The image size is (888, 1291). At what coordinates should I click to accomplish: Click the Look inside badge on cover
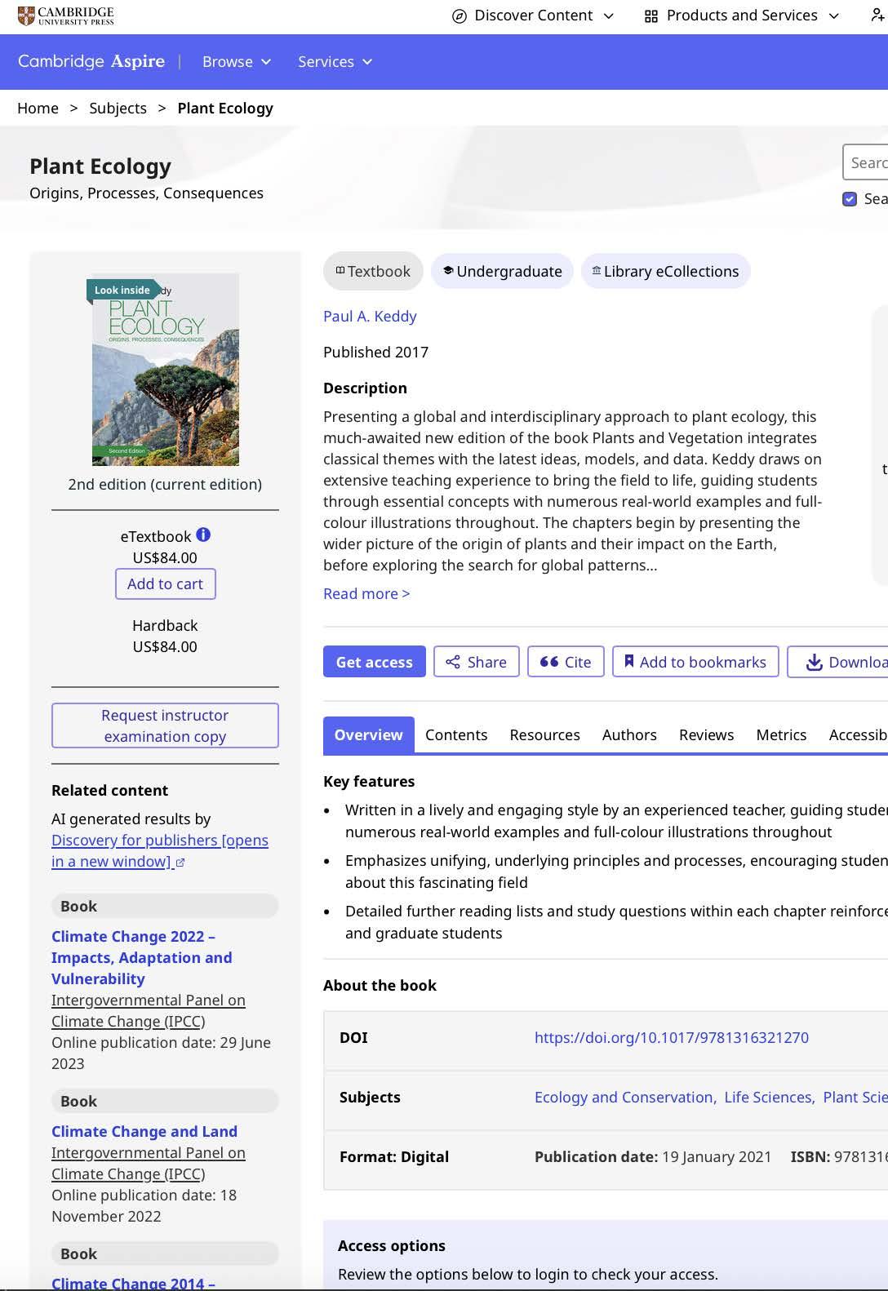coord(122,290)
